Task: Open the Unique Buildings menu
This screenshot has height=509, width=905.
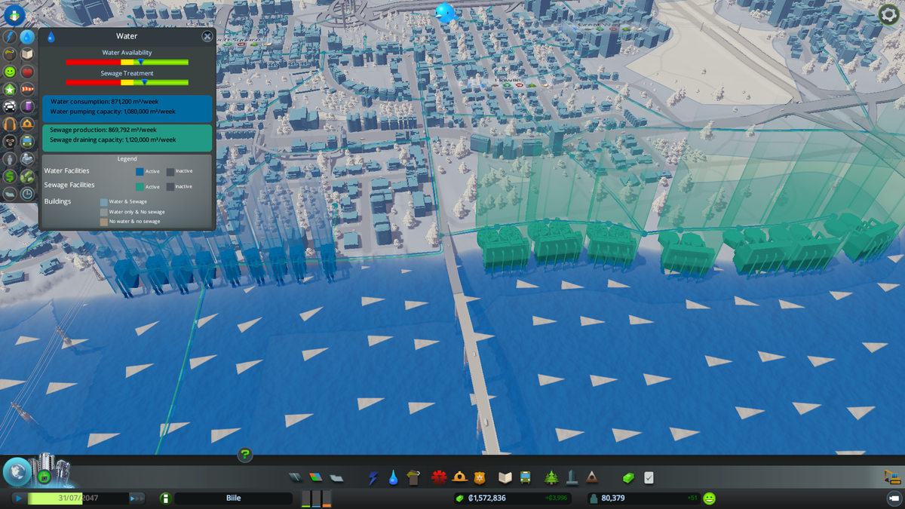Action: [x=572, y=477]
